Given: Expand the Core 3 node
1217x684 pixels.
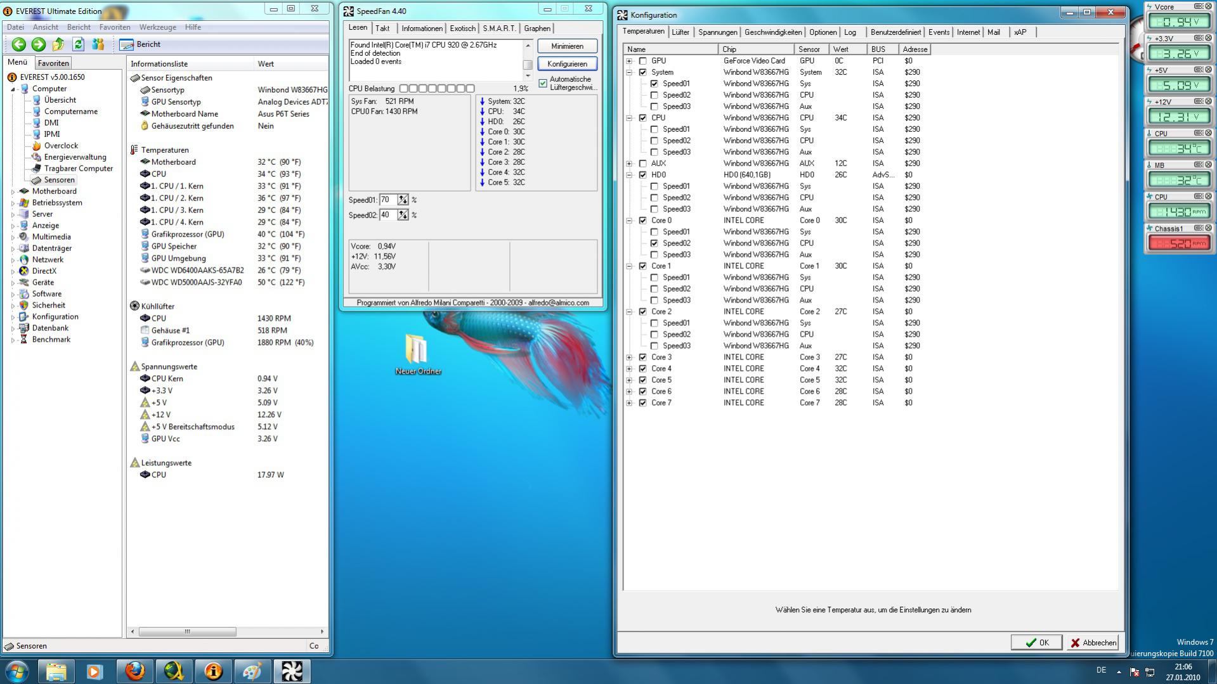Looking at the screenshot, I should (629, 358).
